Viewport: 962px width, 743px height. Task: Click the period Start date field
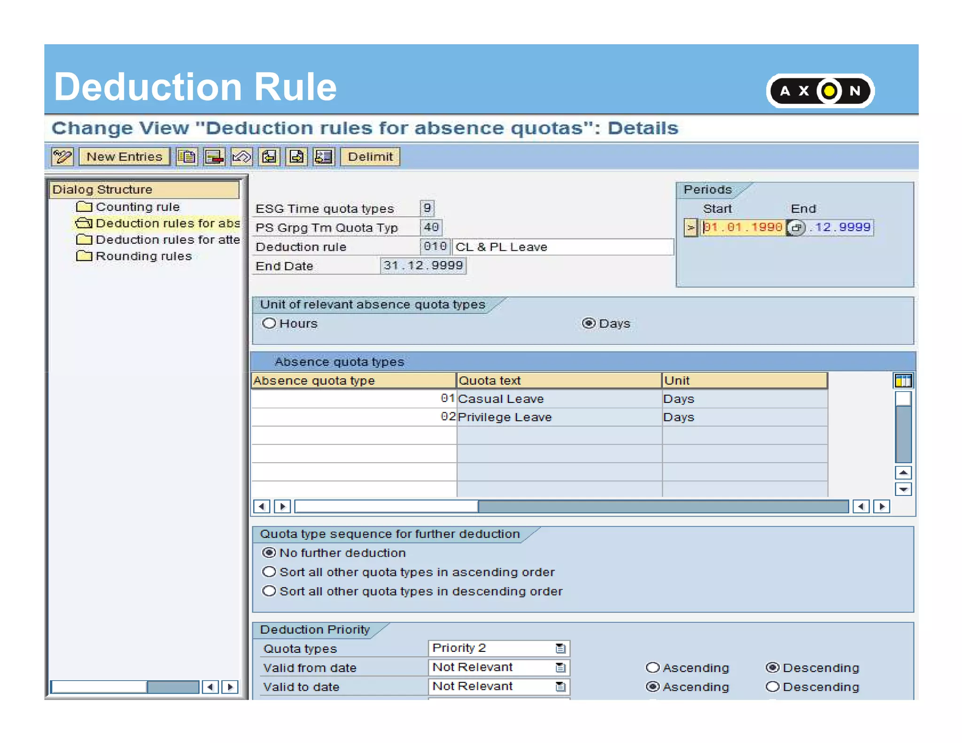(743, 227)
